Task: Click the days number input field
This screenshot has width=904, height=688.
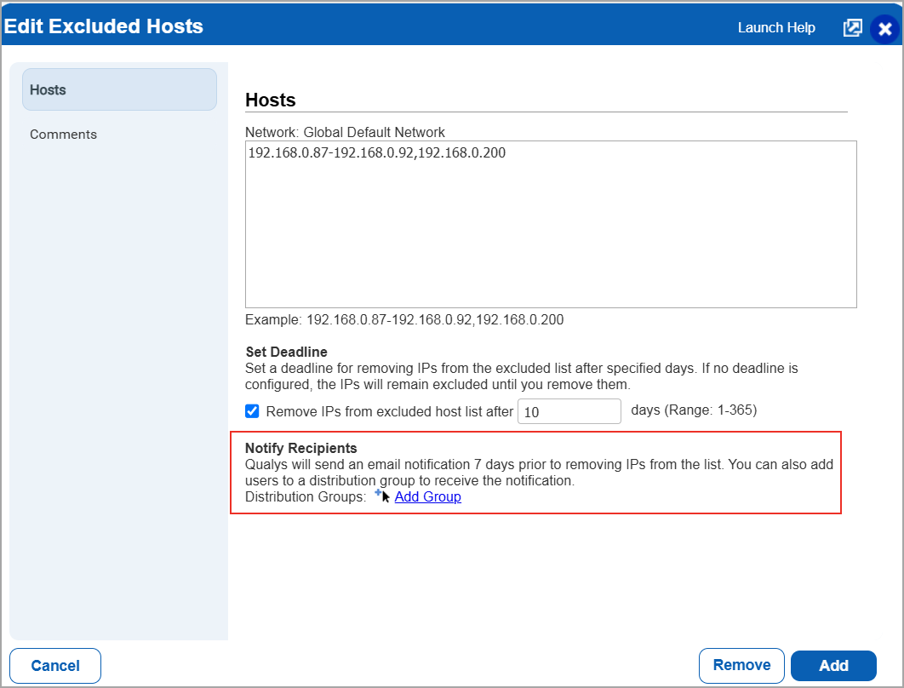Action: click(x=569, y=411)
